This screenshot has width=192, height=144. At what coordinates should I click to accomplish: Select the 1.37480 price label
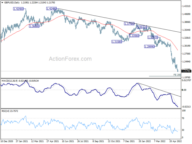(x=128, y=24)
